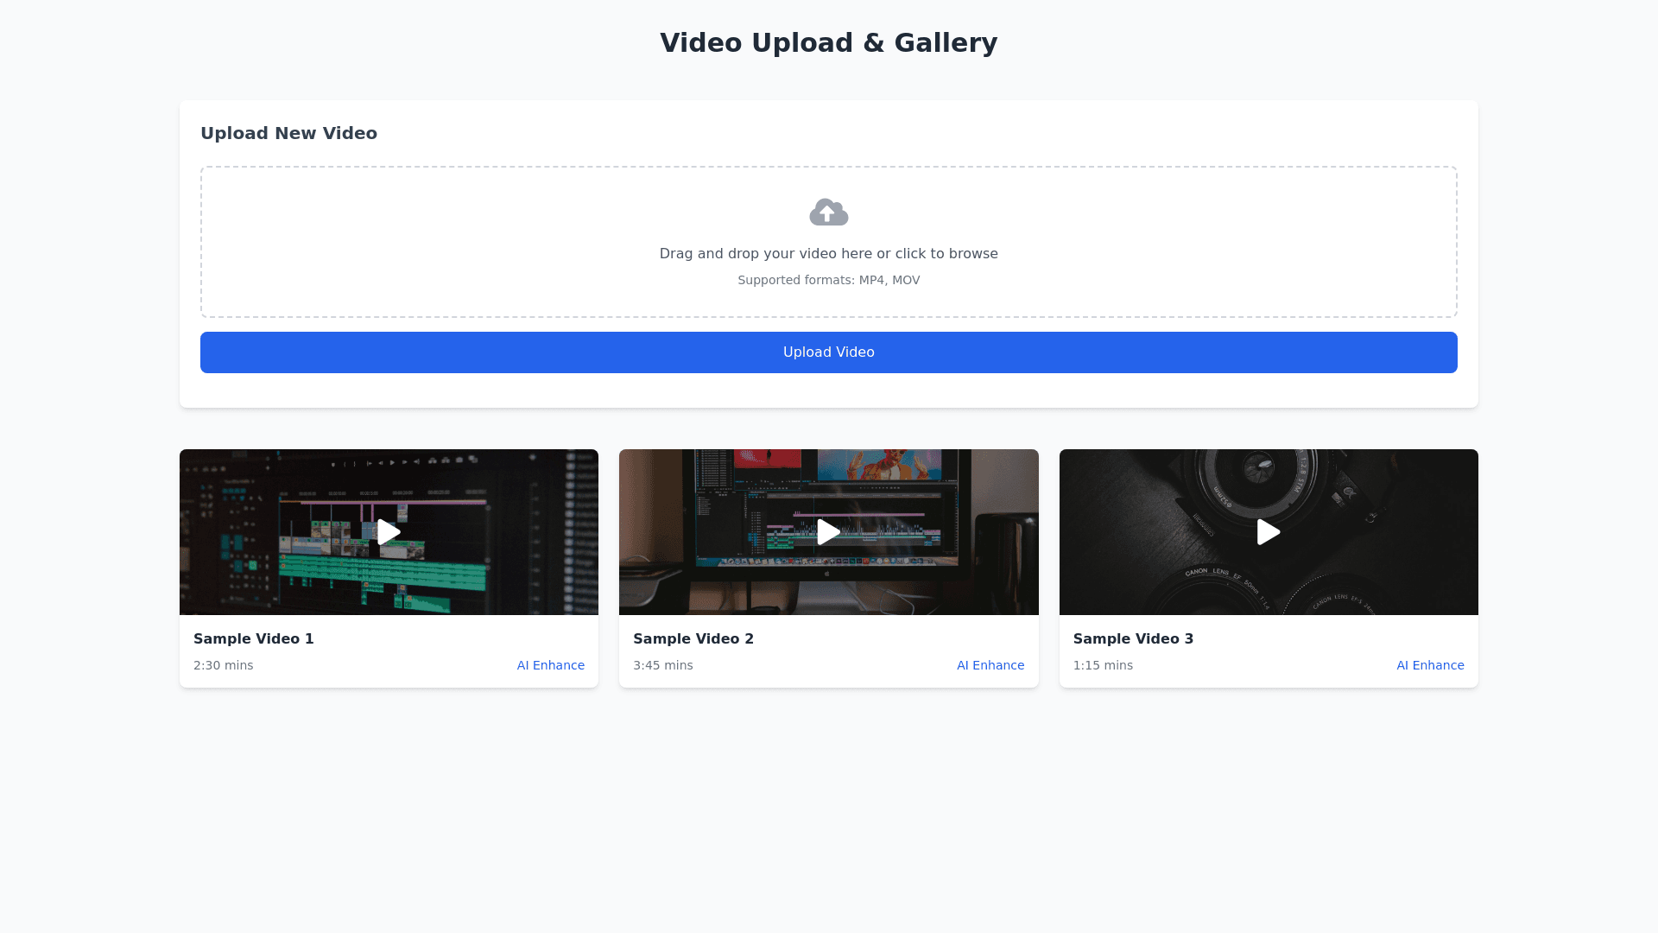Click the 1:15 mins duration label
This screenshot has height=933, width=1658.
tap(1102, 665)
